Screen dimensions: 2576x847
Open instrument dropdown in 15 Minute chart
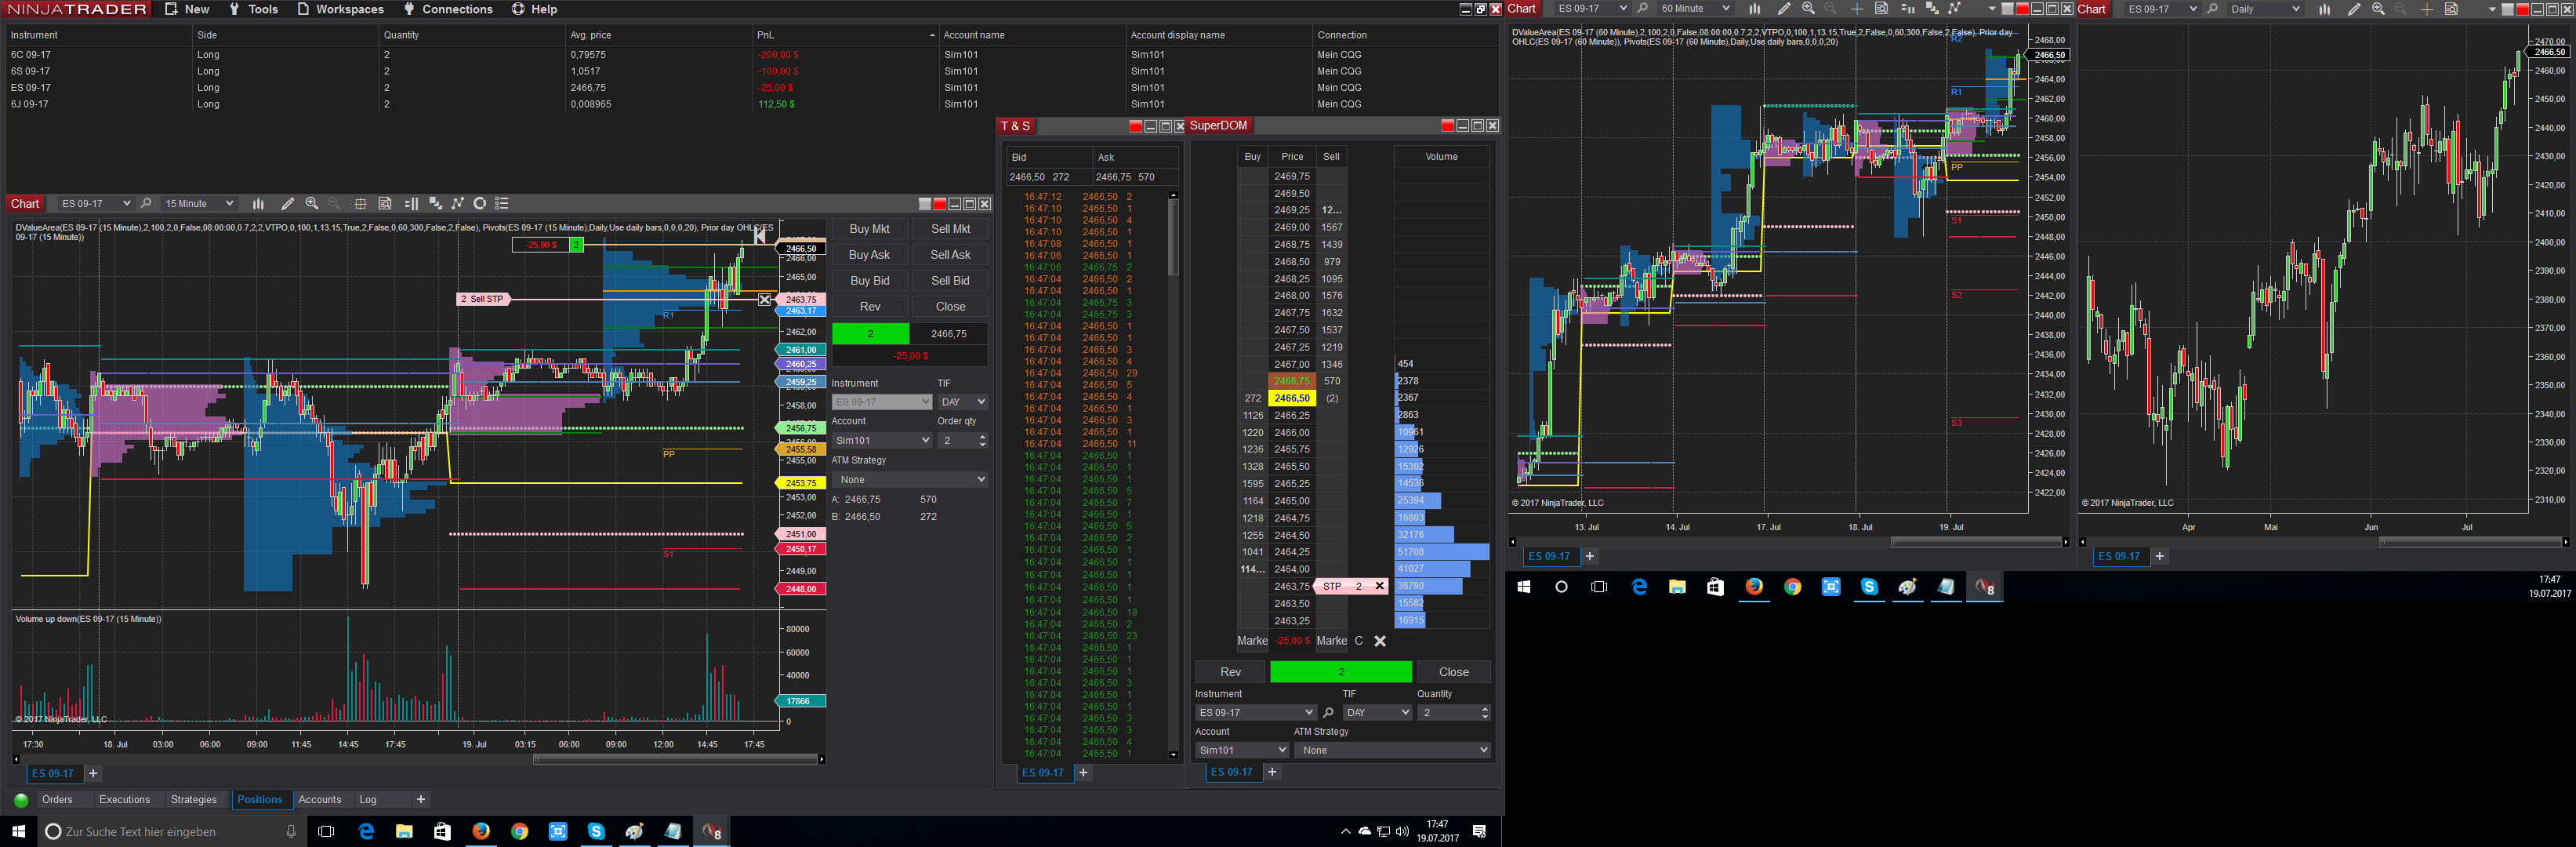[x=96, y=204]
